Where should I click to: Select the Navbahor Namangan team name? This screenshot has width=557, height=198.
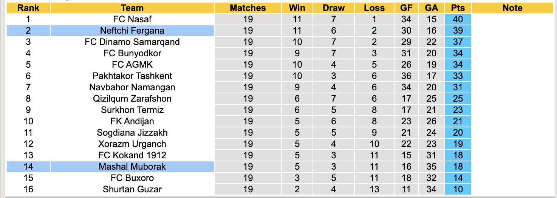coord(132,87)
